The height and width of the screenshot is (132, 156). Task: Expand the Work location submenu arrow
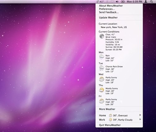pos(140,119)
